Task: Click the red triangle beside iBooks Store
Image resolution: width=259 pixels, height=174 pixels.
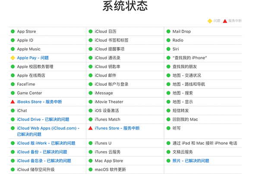Action: tap(13, 102)
